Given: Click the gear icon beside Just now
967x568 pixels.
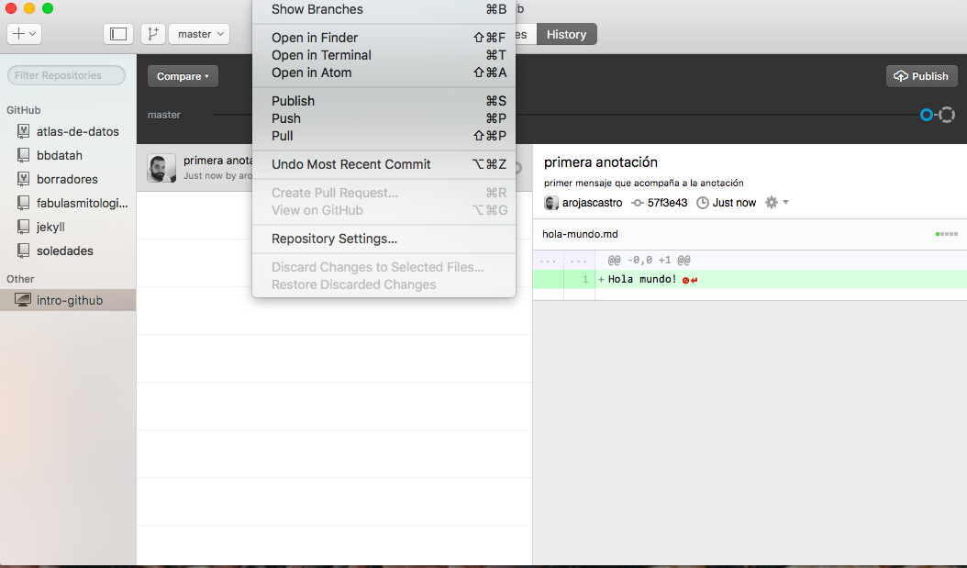Looking at the screenshot, I should pyautogui.click(x=772, y=203).
